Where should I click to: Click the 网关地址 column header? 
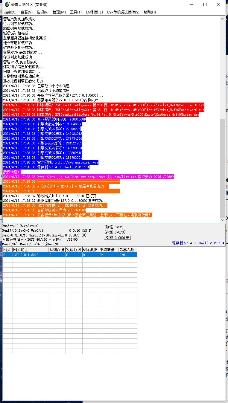[31, 250]
